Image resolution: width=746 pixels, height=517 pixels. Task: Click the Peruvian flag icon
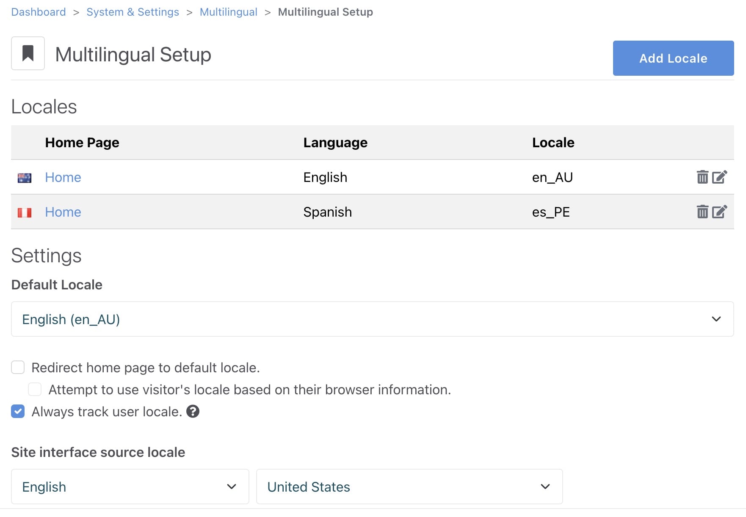(25, 212)
